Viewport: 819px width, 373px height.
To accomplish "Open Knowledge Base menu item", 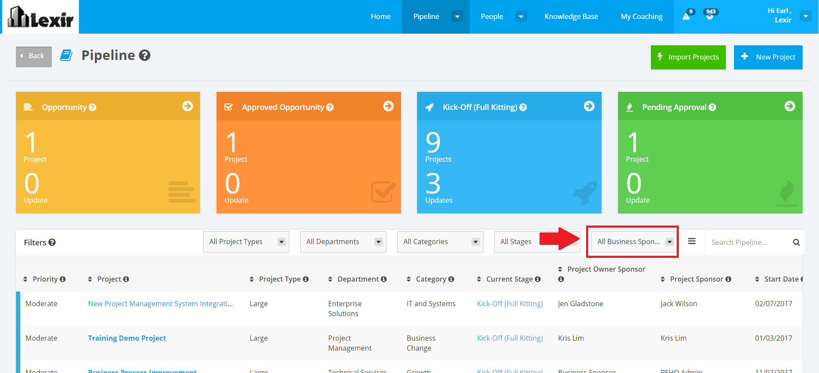I will [x=571, y=16].
